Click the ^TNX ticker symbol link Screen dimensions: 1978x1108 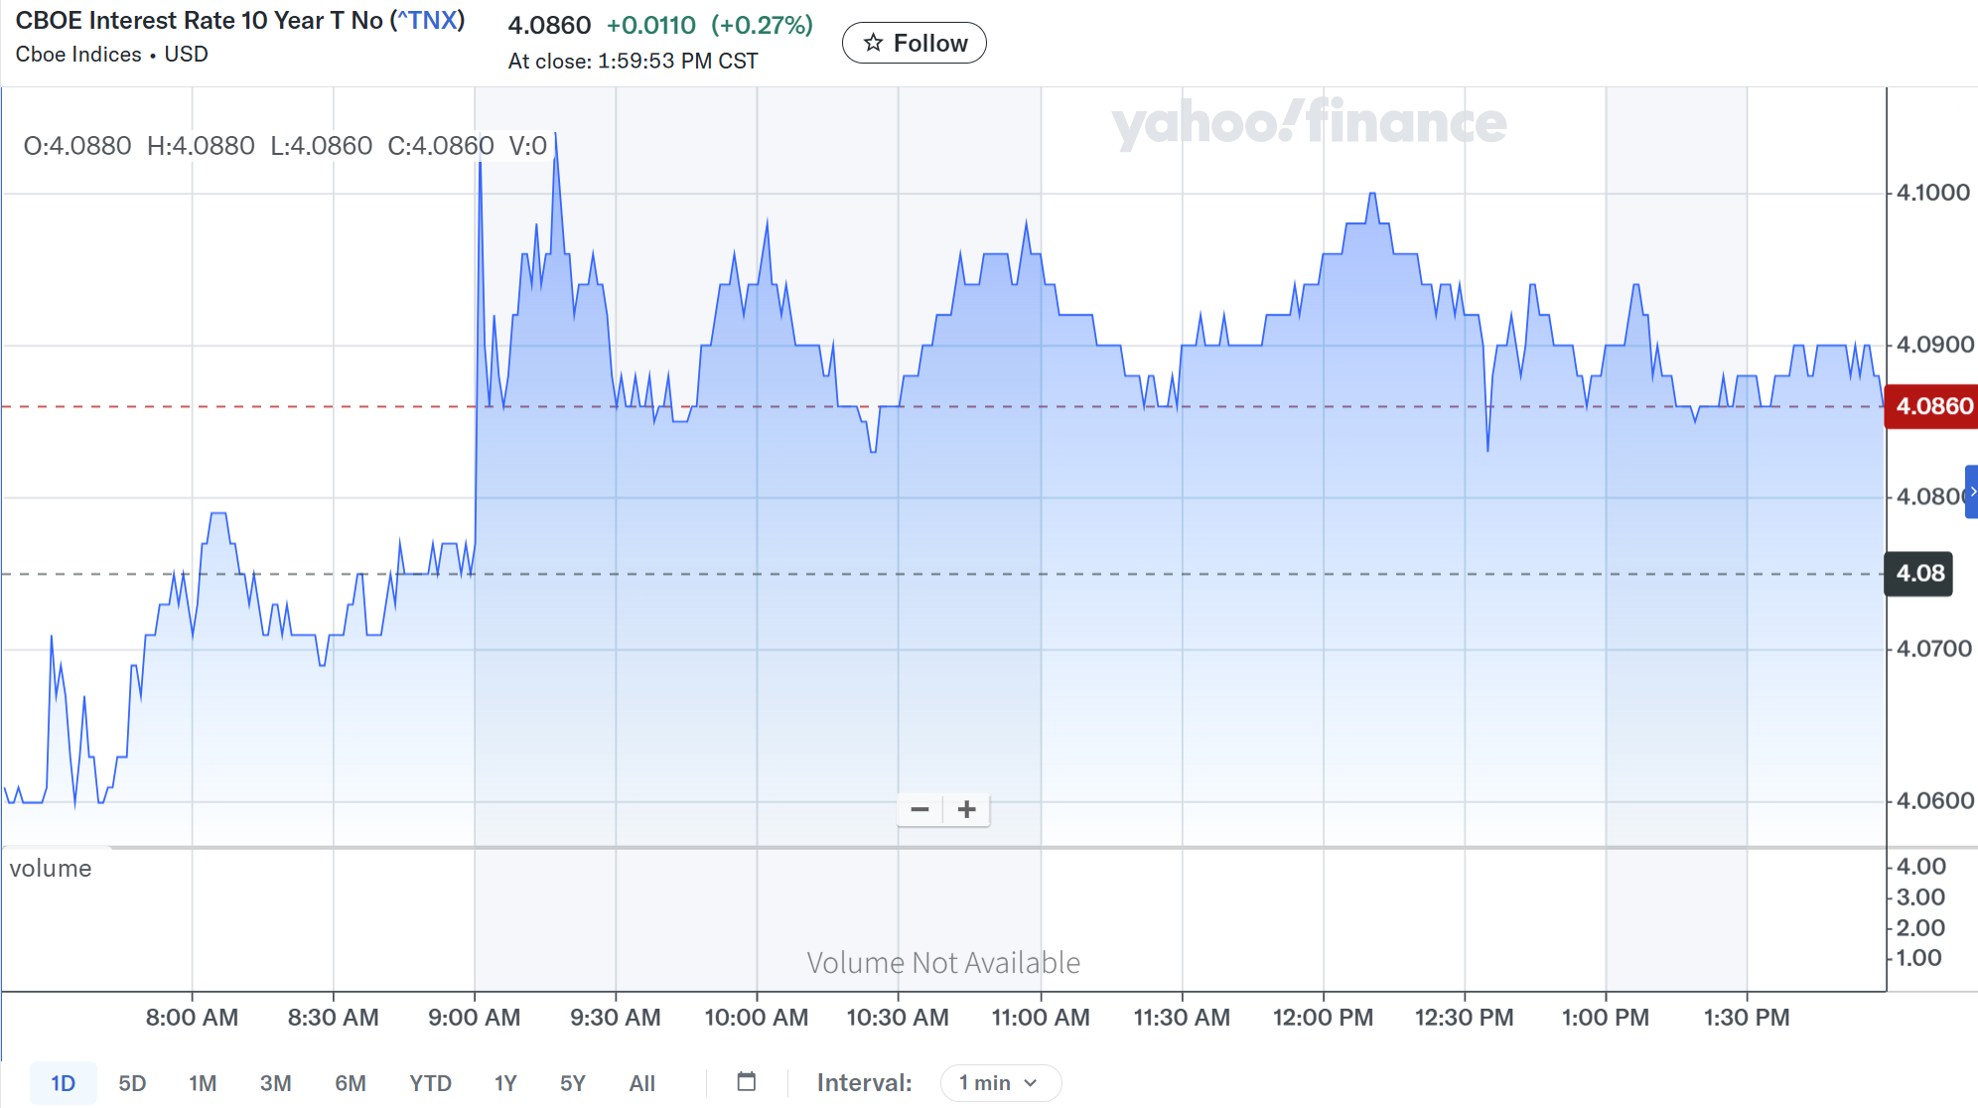(x=427, y=21)
